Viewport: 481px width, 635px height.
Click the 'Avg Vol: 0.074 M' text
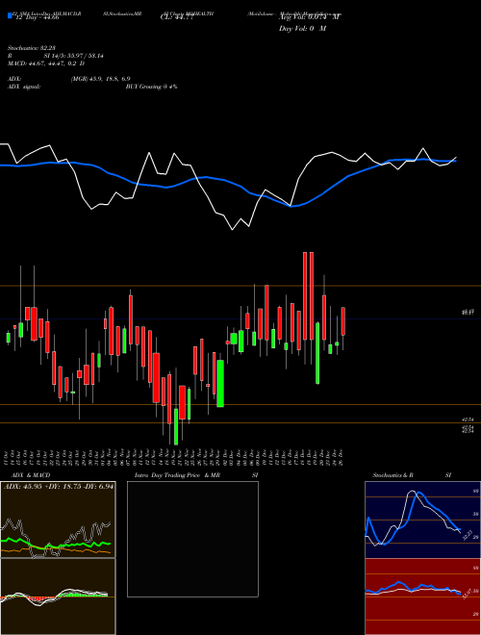[309, 16]
